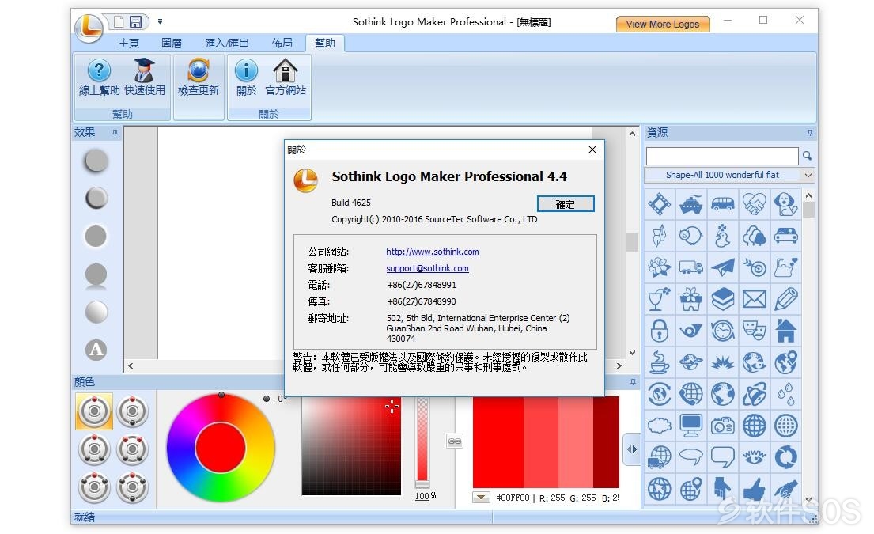Insert the envelope mail shape

pyautogui.click(x=754, y=299)
